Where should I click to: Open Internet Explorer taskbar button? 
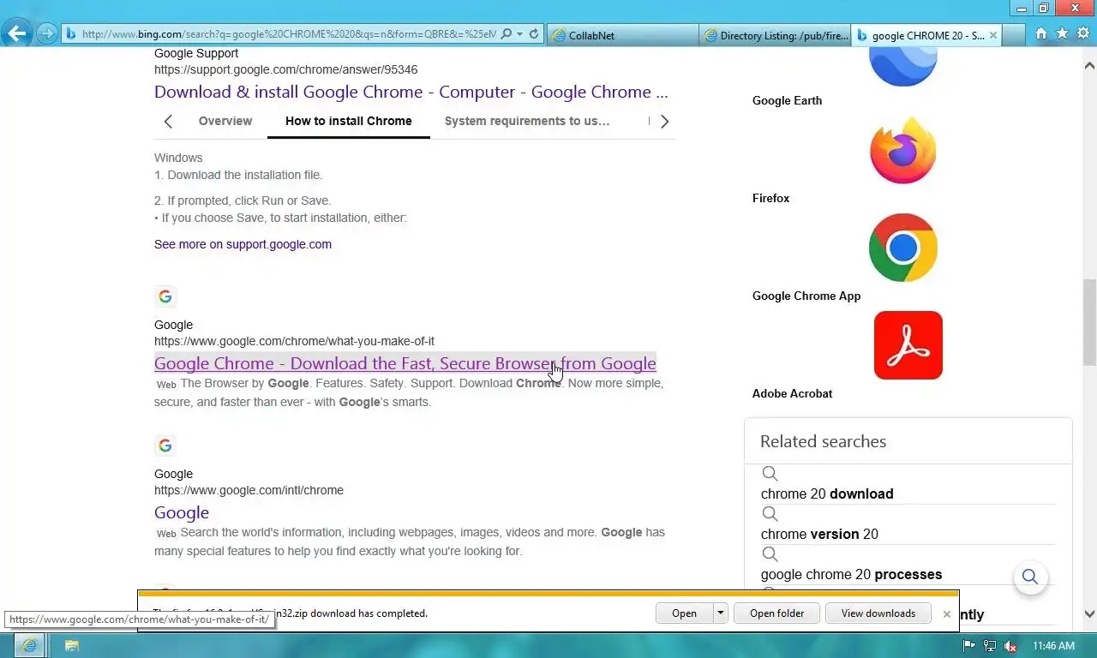pos(29,645)
